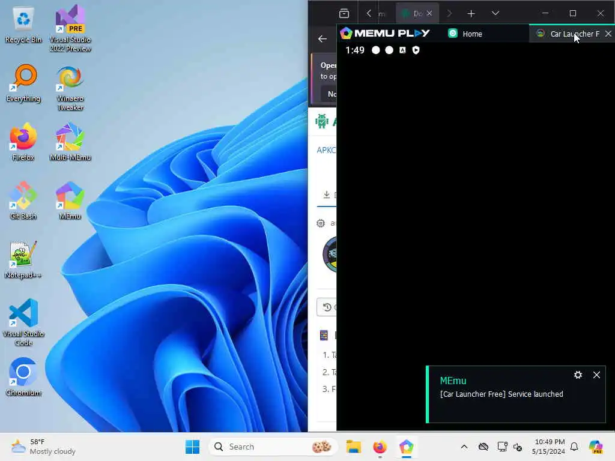The height and width of the screenshot is (461, 615).
Task: Open Multi-MEmu desktop shortcut
Action: [x=70, y=142]
